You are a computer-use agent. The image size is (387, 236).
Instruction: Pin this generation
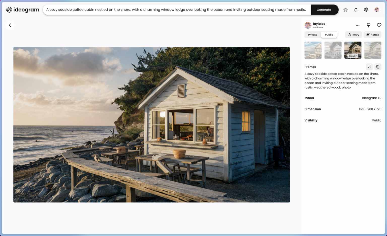(368, 25)
